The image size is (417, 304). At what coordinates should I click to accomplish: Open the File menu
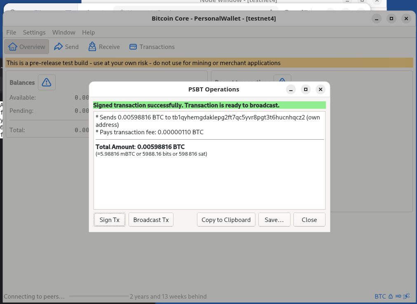coord(11,33)
